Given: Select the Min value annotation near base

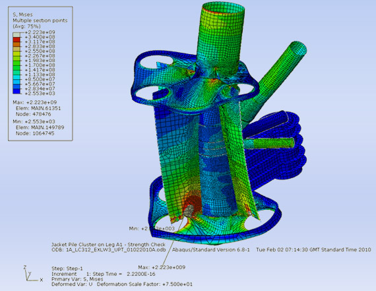Looking at the screenshot, I should pyautogui.click(x=152, y=228).
